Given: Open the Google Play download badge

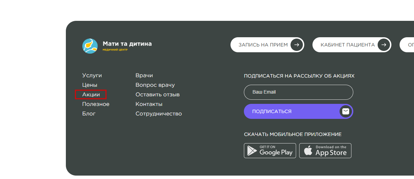Looking at the screenshot, I should click(270, 151).
